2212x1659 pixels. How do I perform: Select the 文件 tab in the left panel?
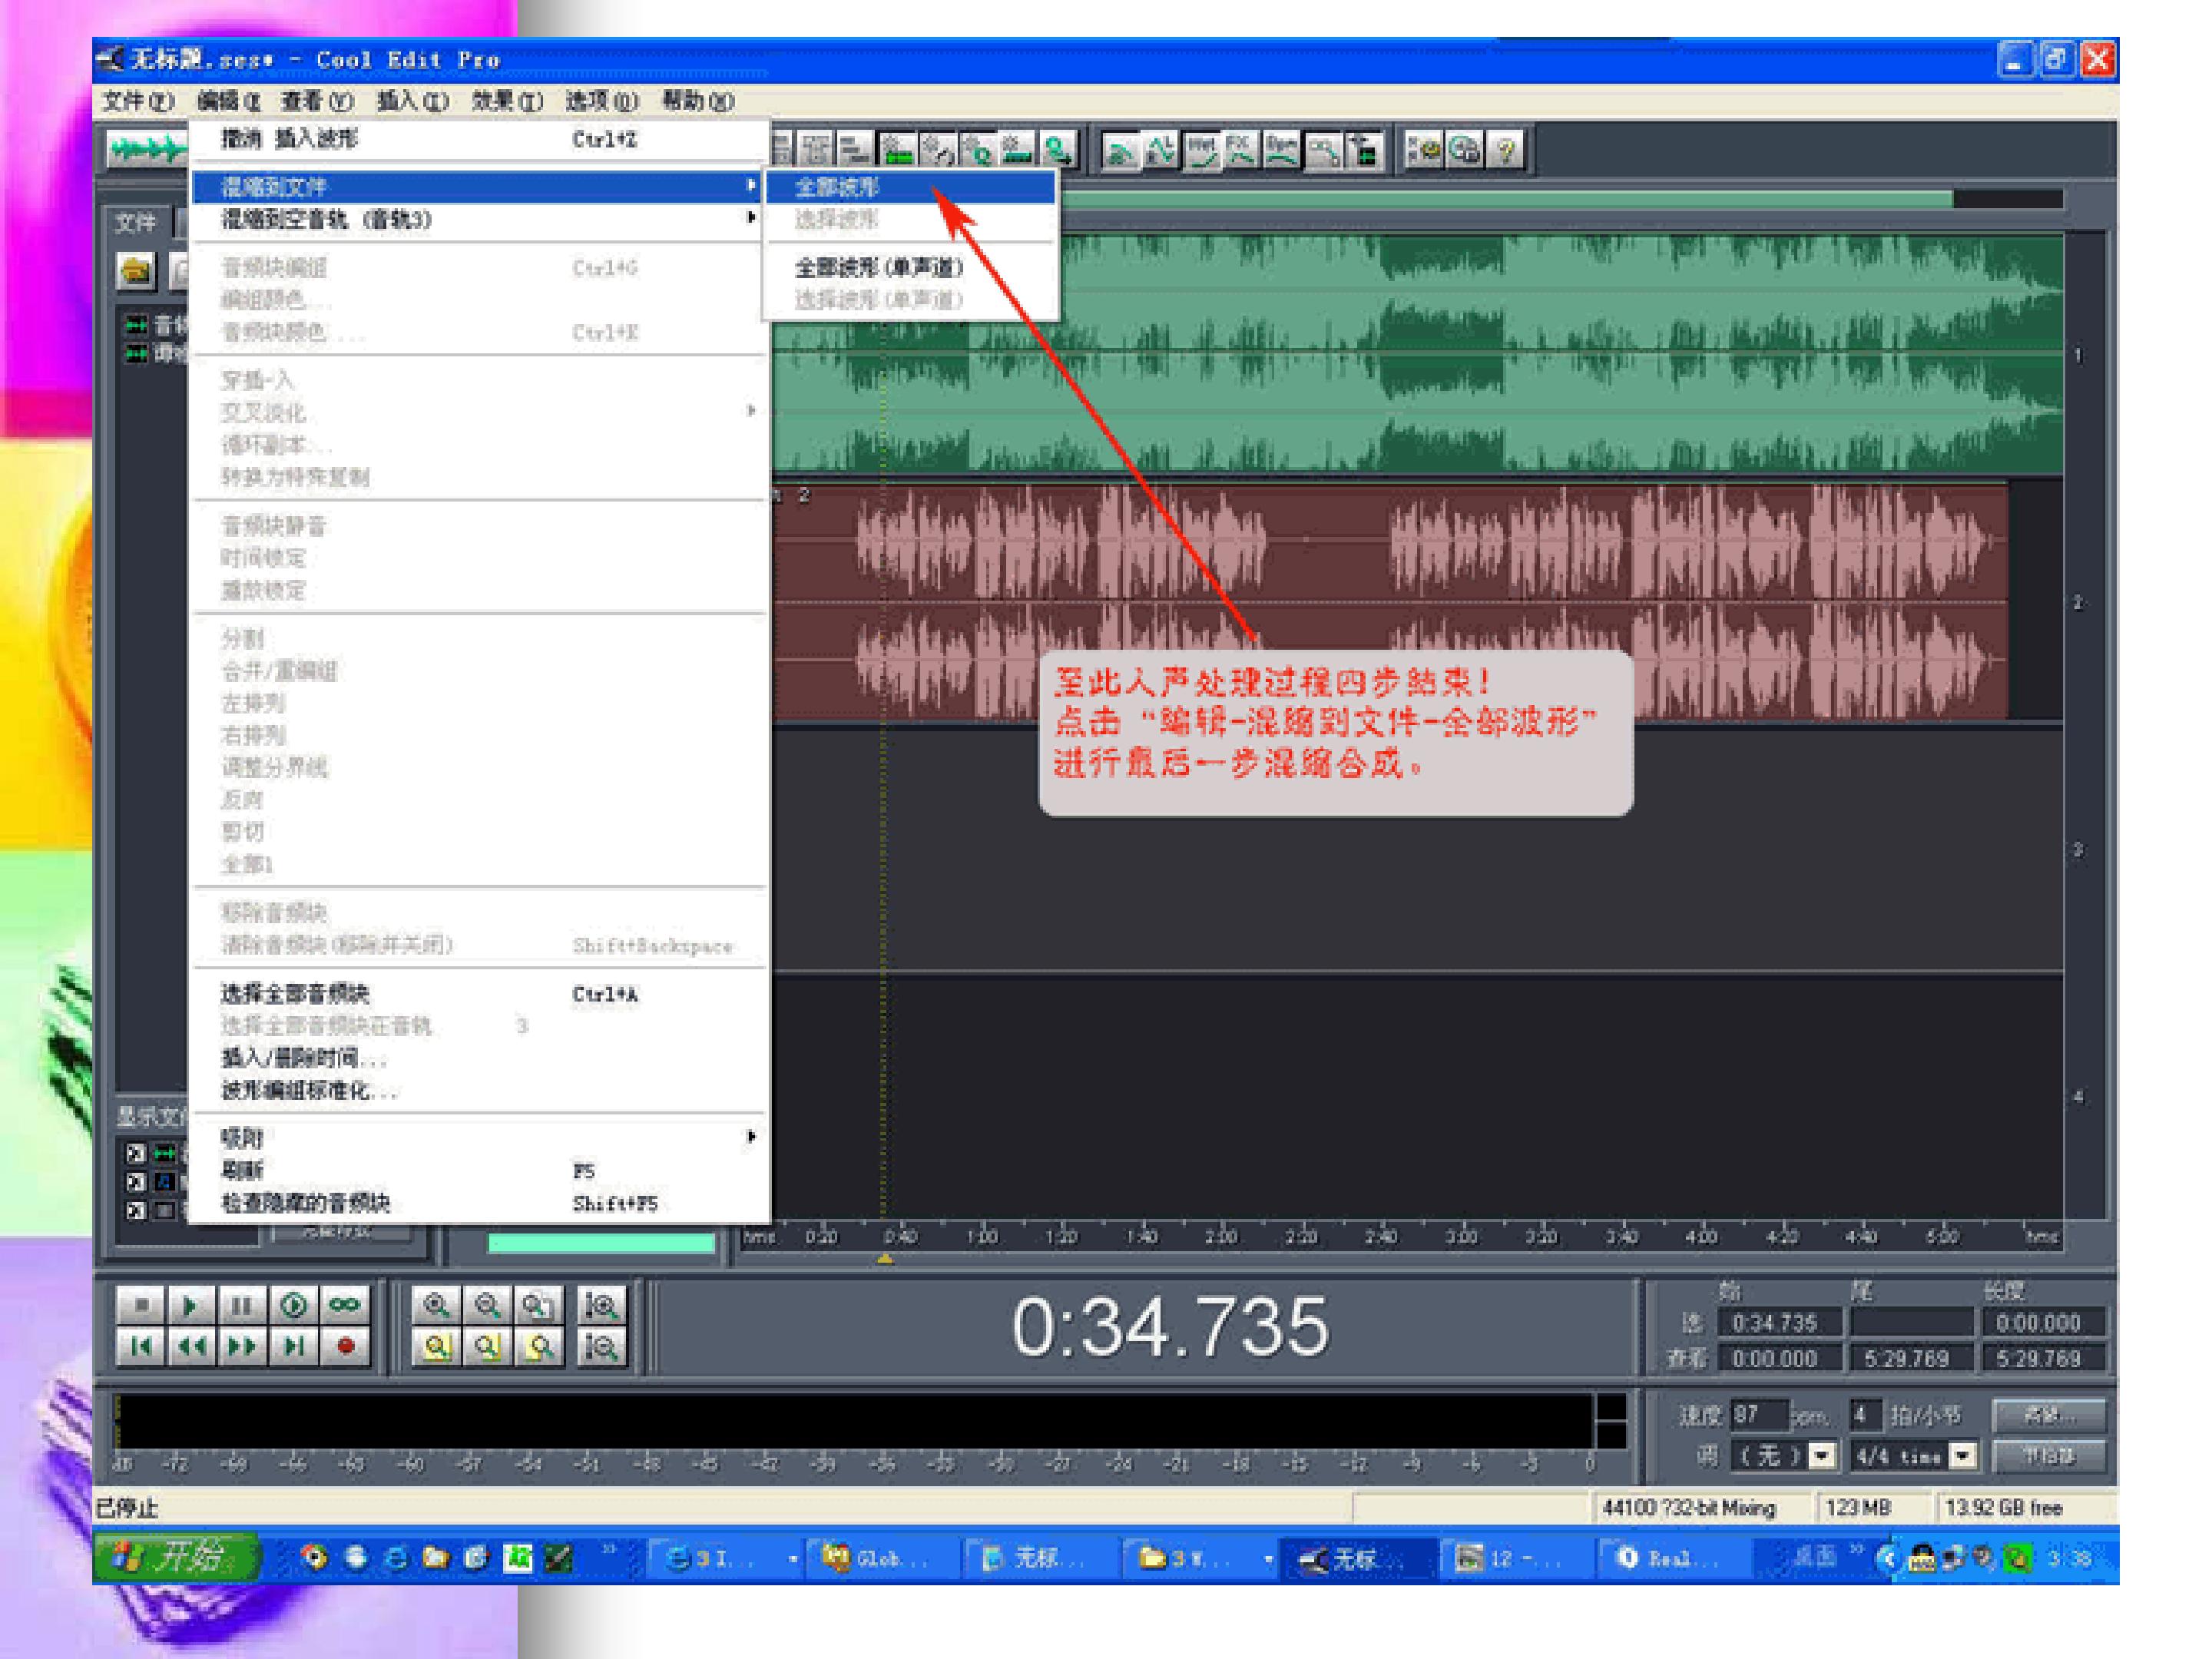point(136,222)
